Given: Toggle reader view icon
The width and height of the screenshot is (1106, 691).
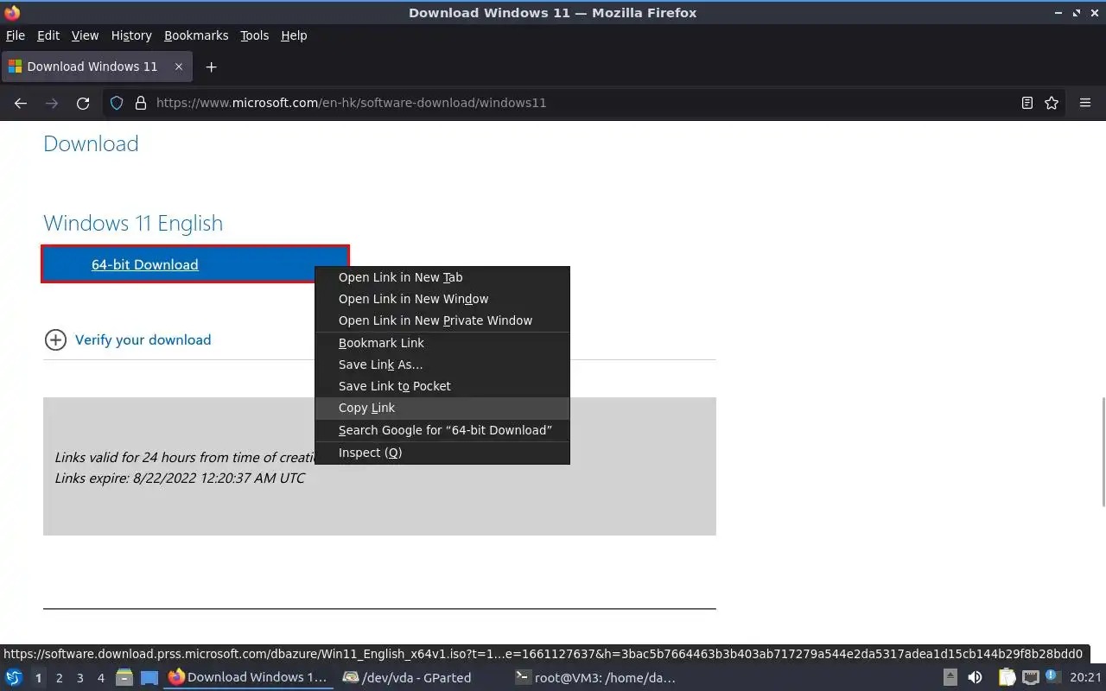Looking at the screenshot, I should pyautogui.click(x=1027, y=103).
